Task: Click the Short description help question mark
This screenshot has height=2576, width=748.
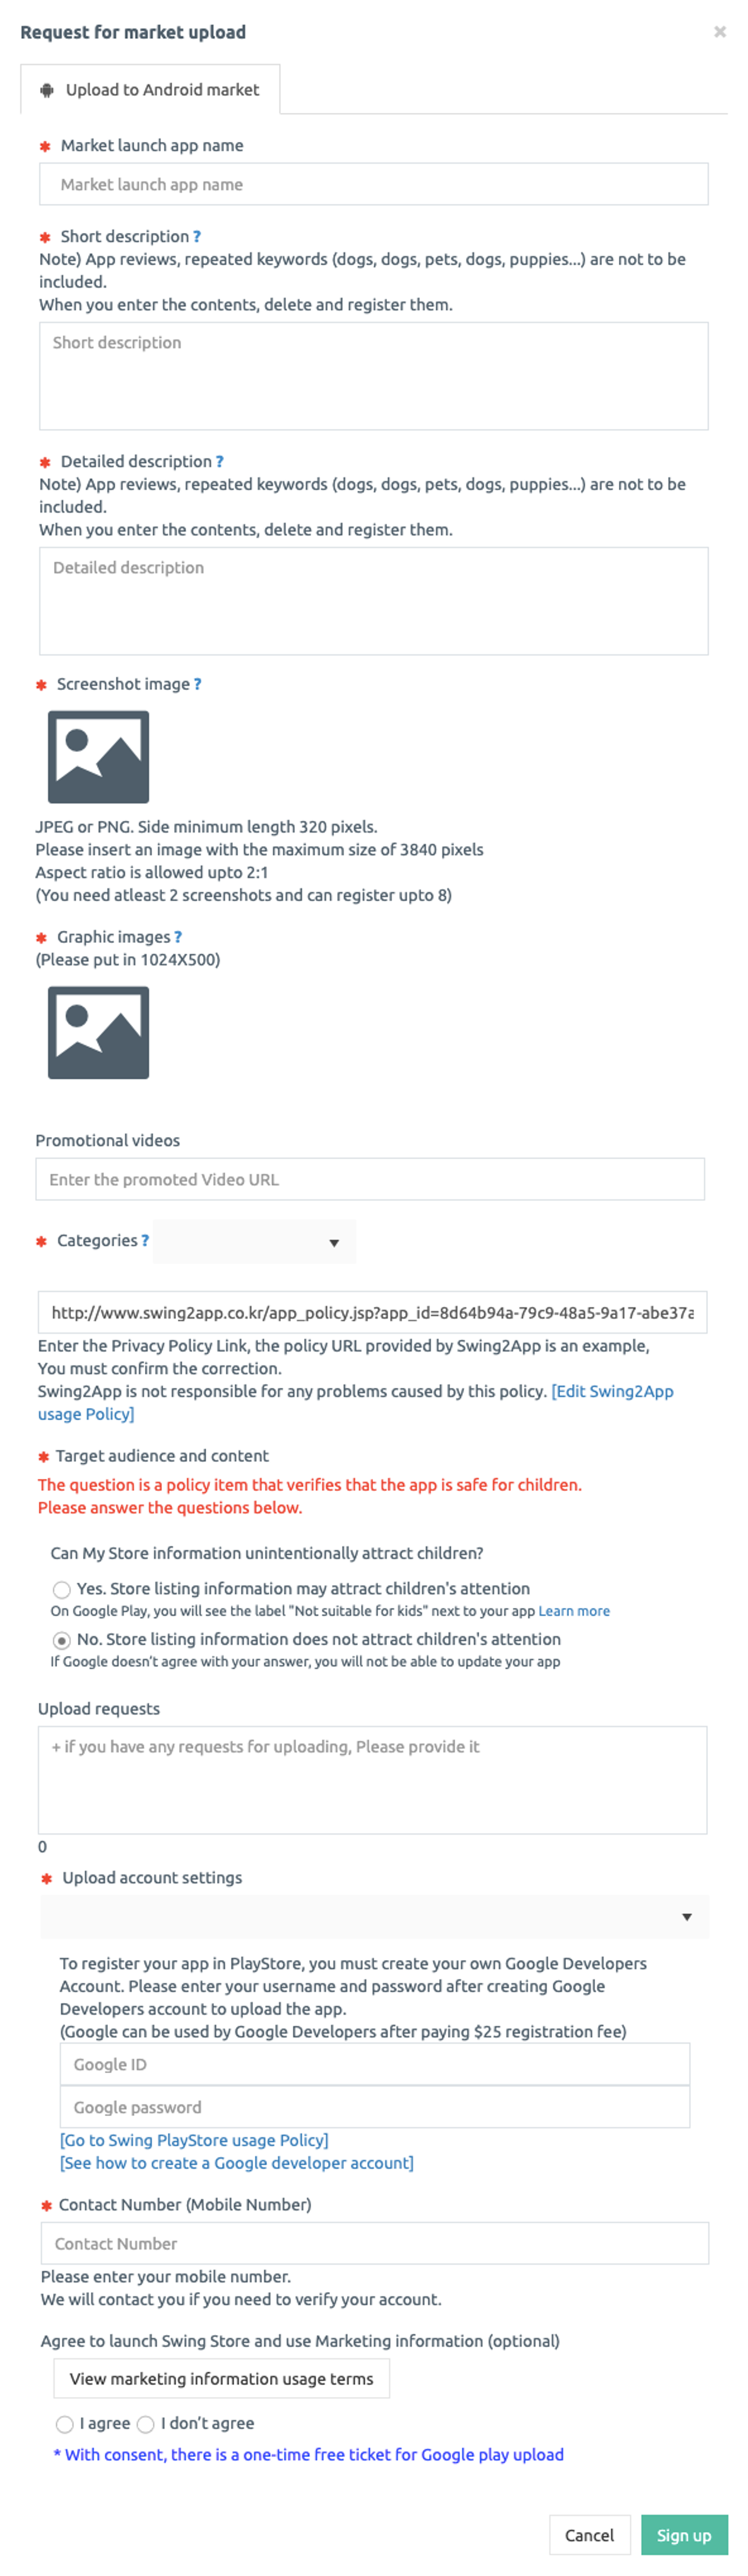Action: point(197,237)
